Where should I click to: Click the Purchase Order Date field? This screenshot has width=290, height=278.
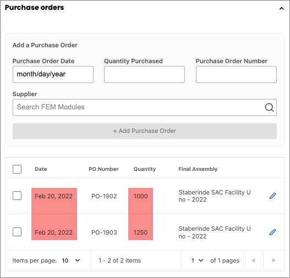pyautogui.click(x=53, y=74)
